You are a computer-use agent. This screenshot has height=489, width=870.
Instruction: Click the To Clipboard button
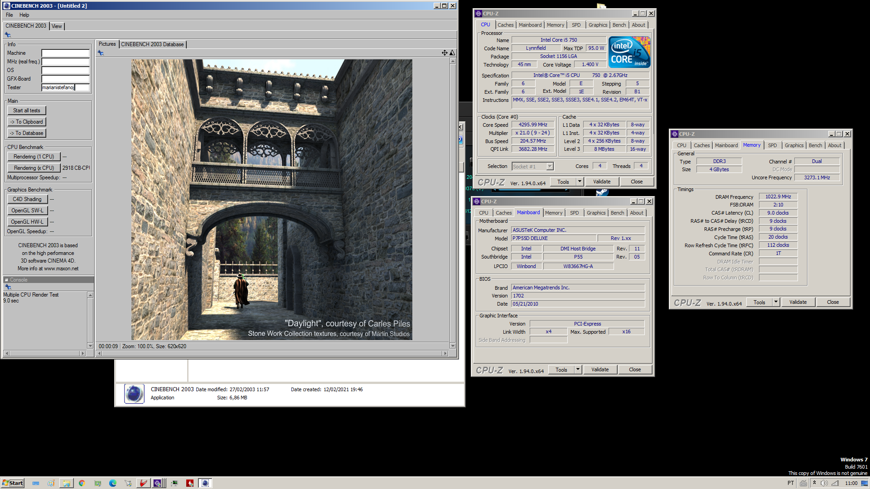tap(27, 122)
